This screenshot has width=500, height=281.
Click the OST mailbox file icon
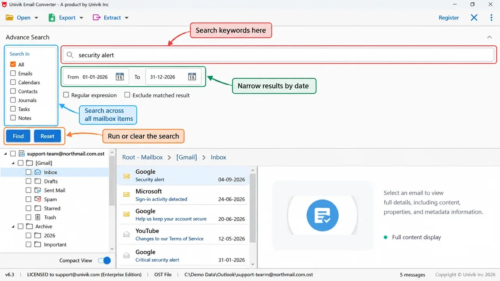tap(22, 154)
